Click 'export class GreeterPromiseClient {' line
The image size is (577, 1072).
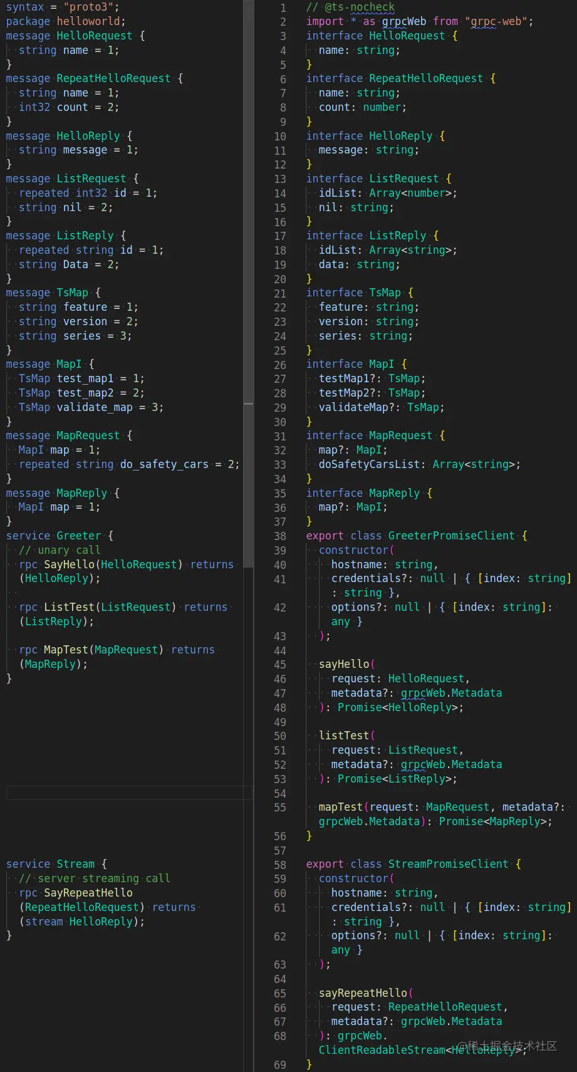(x=417, y=536)
